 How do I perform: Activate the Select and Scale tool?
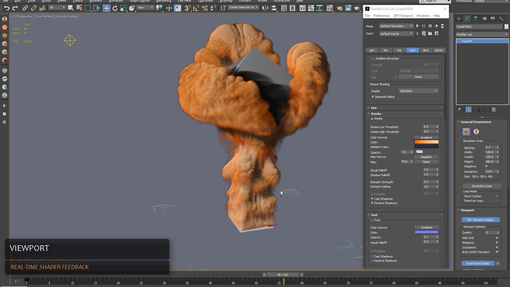[124, 8]
